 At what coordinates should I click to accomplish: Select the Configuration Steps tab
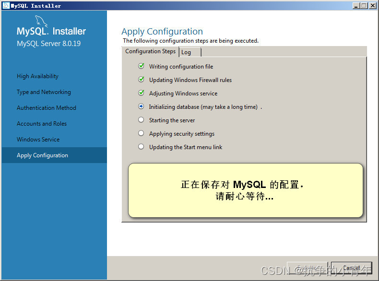coord(150,51)
